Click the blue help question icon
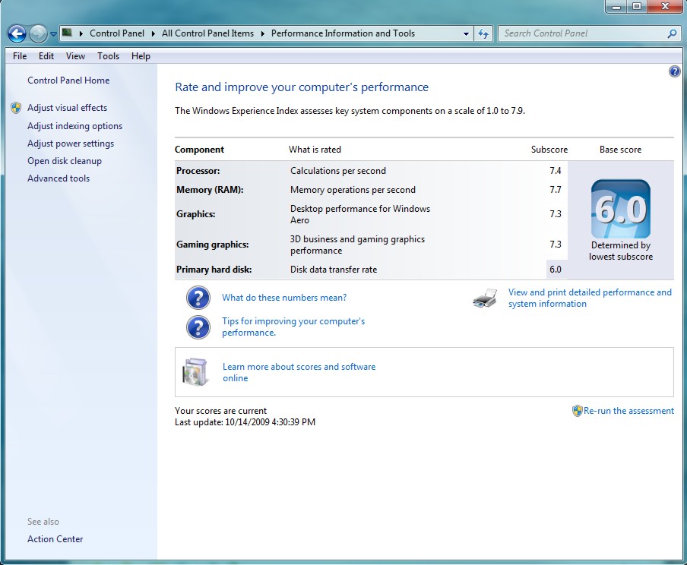This screenshot has width=687, height=565. (675, 71)
